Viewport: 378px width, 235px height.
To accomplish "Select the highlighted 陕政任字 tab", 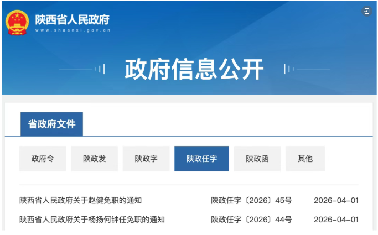I will click(201, 159).
